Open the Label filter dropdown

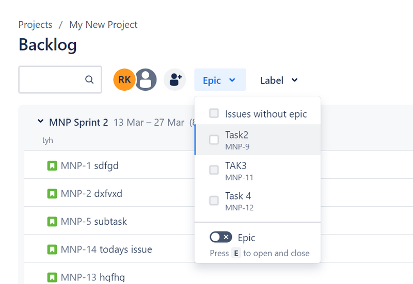[279, 80]
